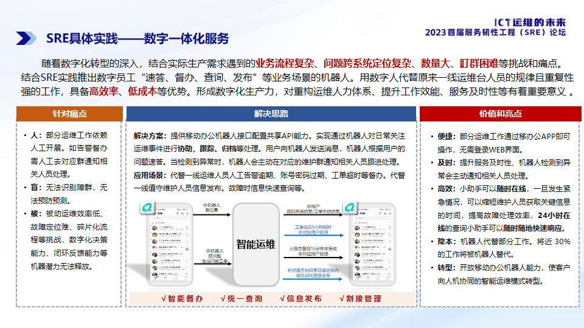
Task: Click the √割接管理 label
Action: point(361,299)
